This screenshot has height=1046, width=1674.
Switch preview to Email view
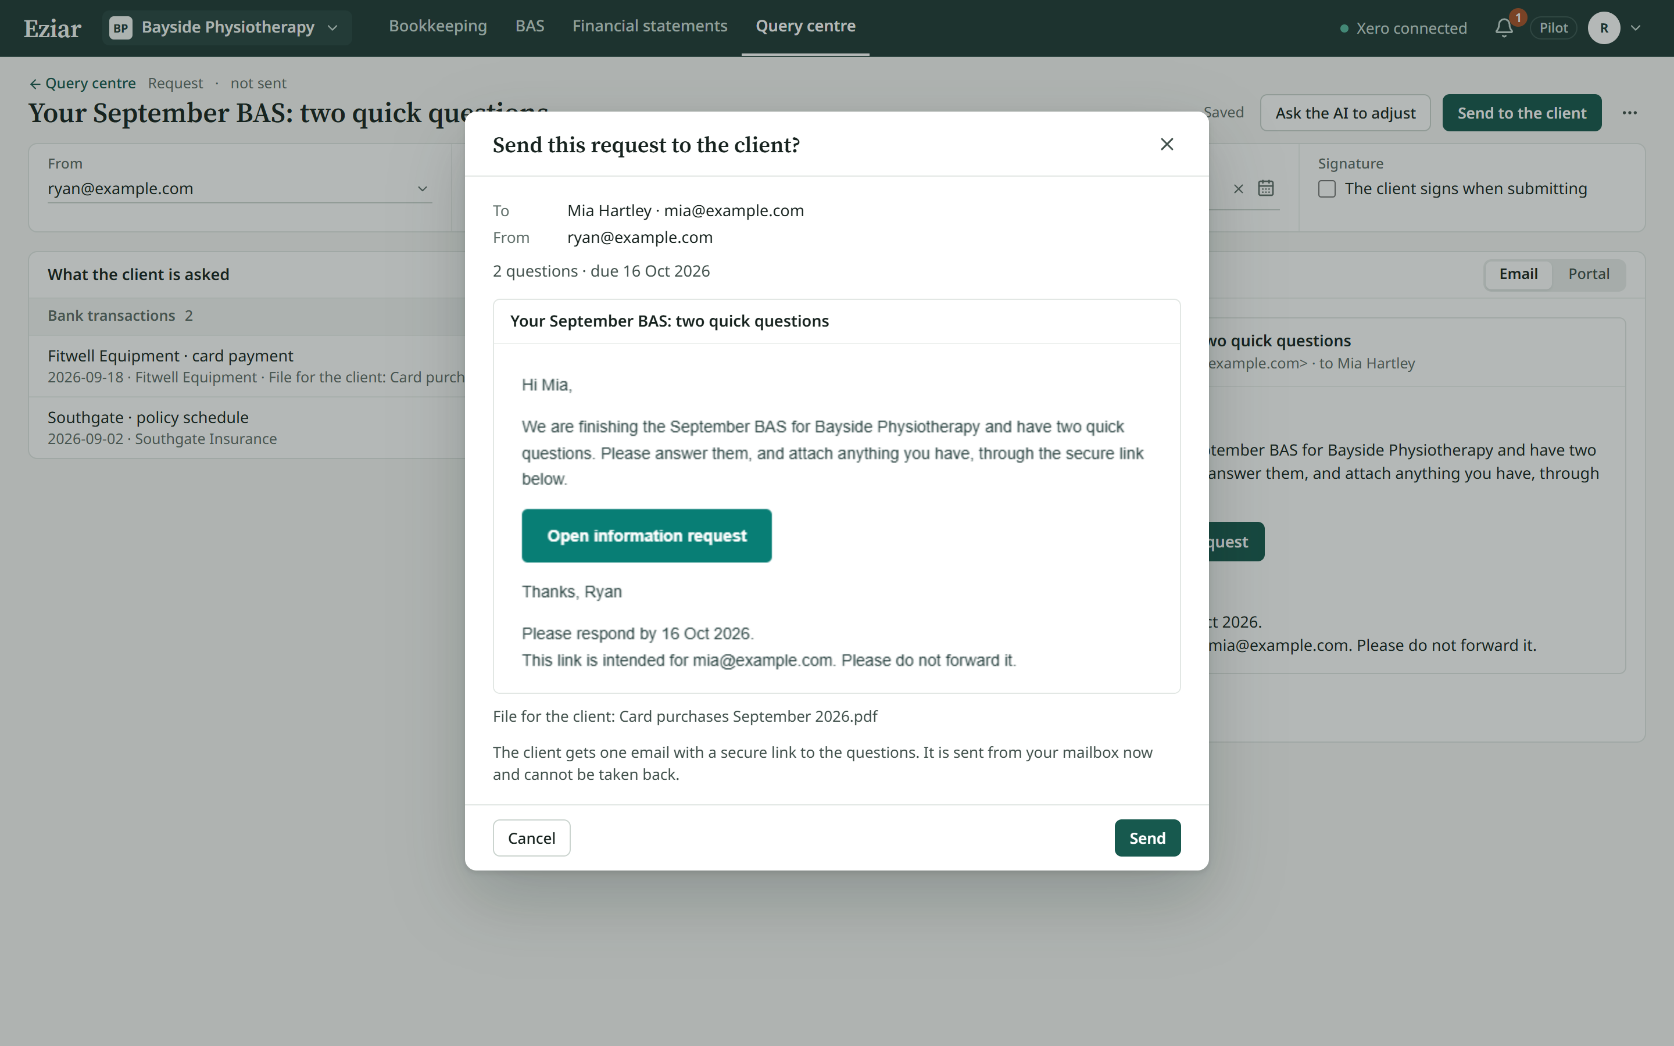click(x=1518, y=274)
